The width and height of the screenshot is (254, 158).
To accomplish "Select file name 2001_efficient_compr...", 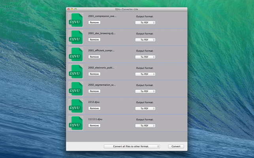I will pyautogui.click(x=101, y=50).
